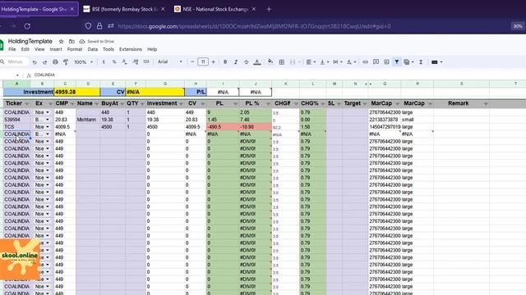The width and height of the screenshot is (526, 295).
Task: Open the Nse exchange dropdown in TCS row
Action: [x=48, y=127]
